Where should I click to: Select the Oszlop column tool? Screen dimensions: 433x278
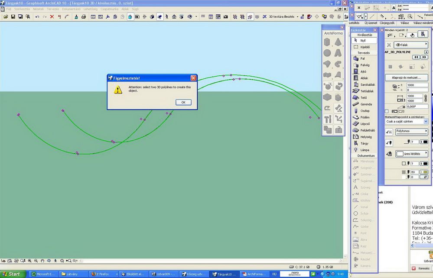click(x=364, y=110)
